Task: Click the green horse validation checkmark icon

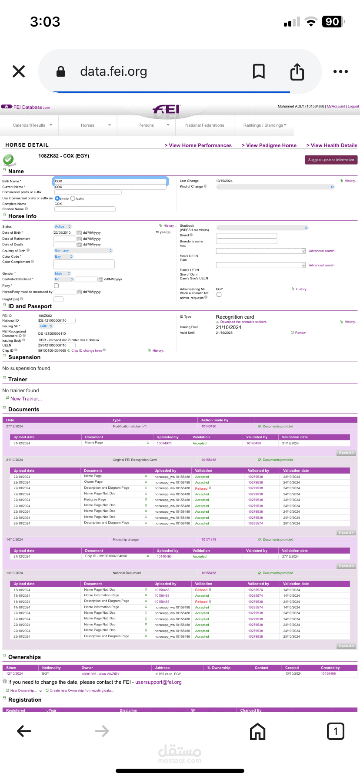Action: pos(8,160)
